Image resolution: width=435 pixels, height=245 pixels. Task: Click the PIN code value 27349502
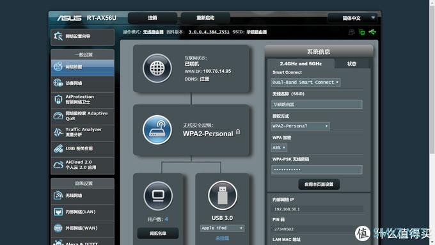click(284, 229)
